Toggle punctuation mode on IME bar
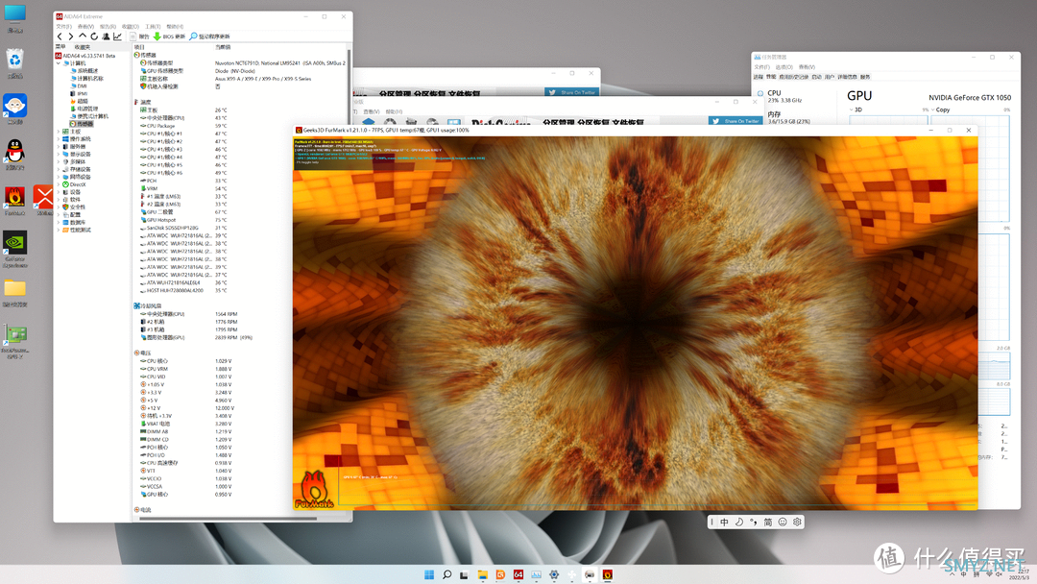 click(x=754, y=522)
